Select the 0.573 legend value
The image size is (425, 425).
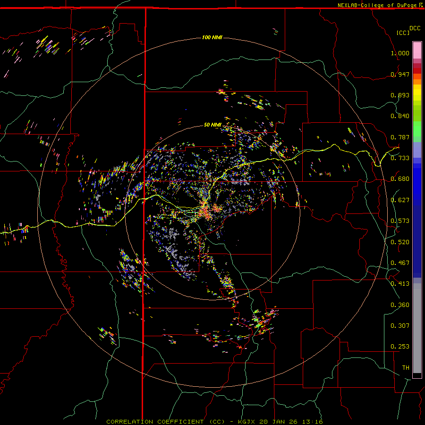400,221
